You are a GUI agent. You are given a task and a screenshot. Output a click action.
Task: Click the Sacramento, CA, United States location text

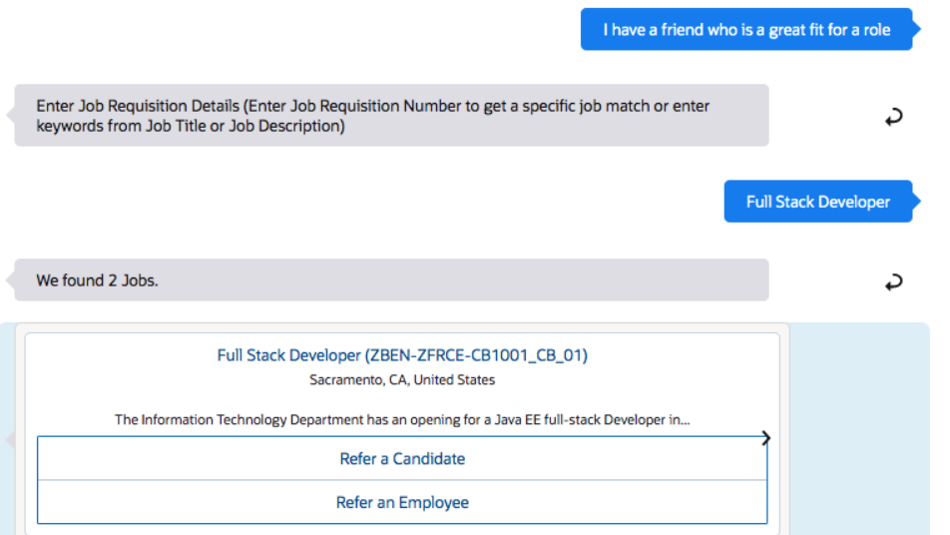tap(402, 380)
